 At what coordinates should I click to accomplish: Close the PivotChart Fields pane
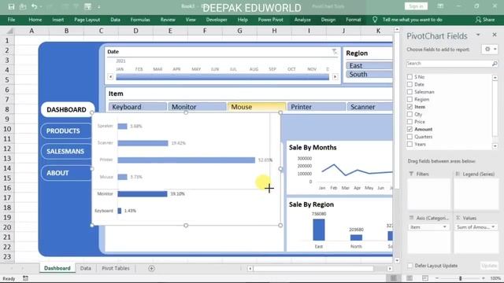(495, 35)
